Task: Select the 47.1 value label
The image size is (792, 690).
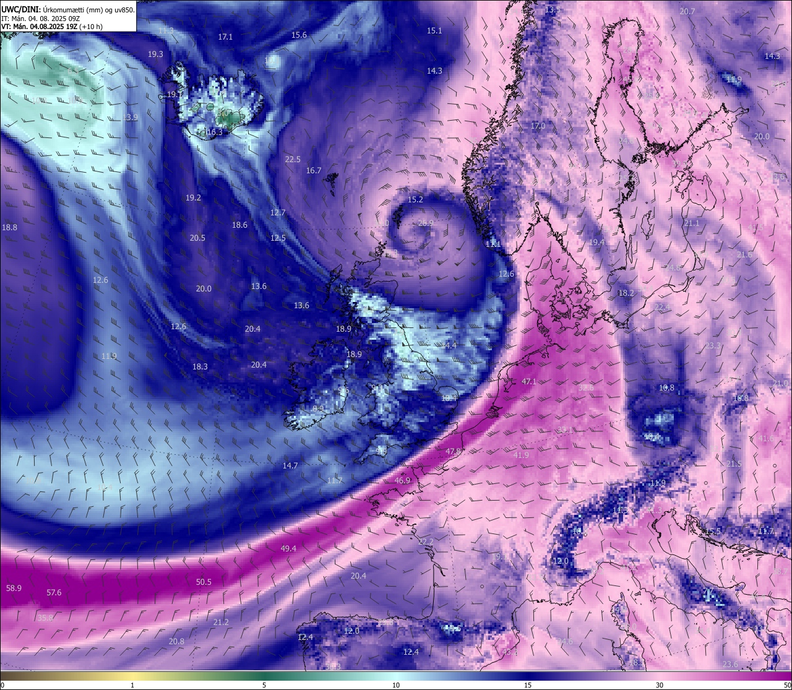Action: point(529,382)
